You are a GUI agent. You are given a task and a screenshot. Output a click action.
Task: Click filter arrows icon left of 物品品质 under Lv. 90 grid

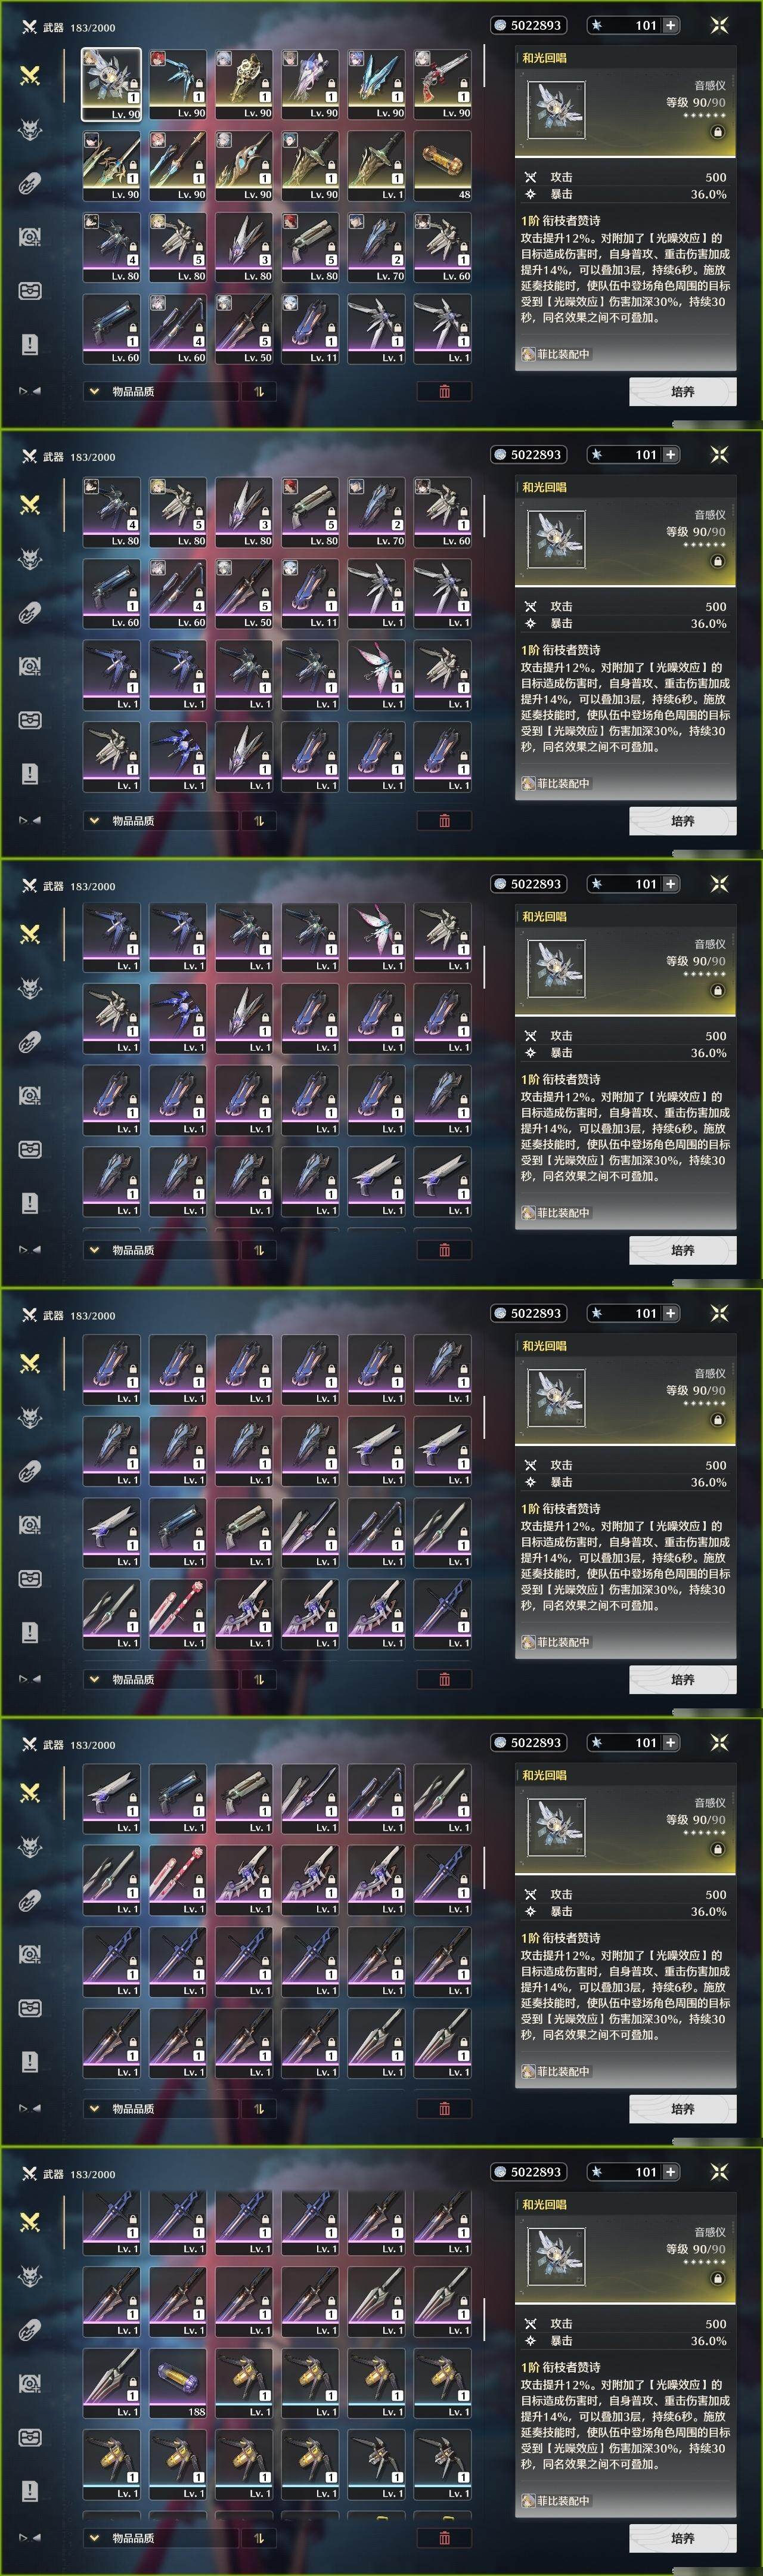pyautogui.click(x=28, y=391)
